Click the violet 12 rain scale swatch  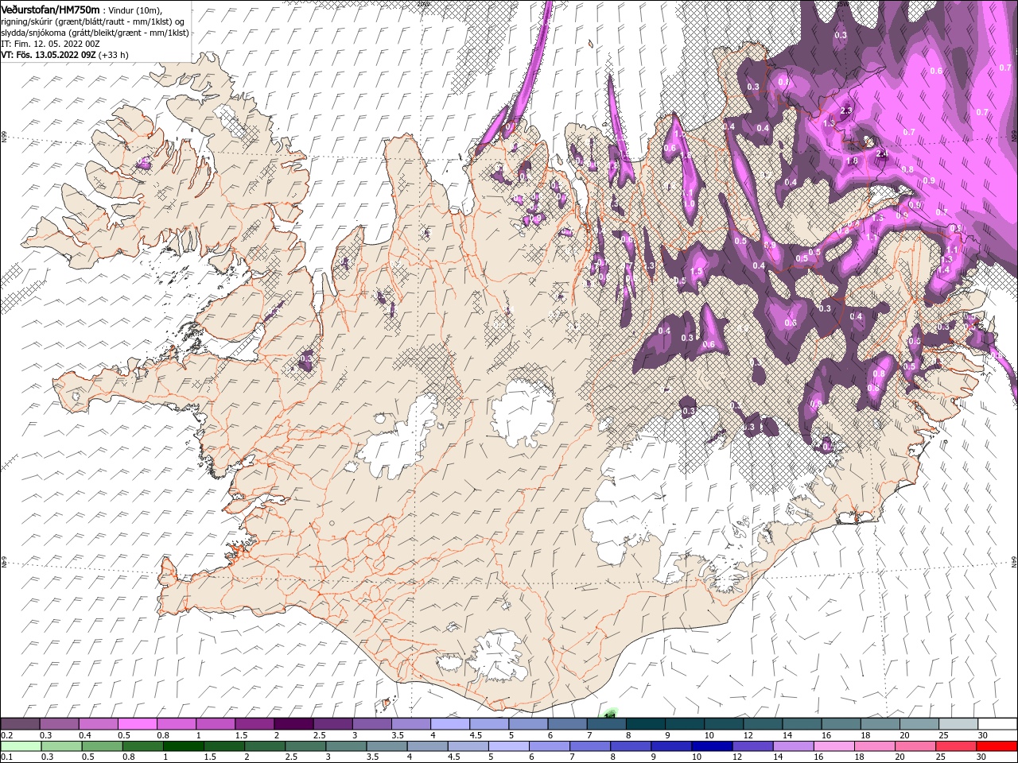pyautogui.click(x=752, y=746)
